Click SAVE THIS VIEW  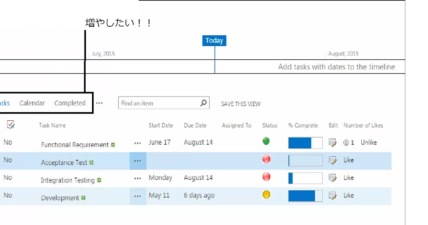click(241, 104)
